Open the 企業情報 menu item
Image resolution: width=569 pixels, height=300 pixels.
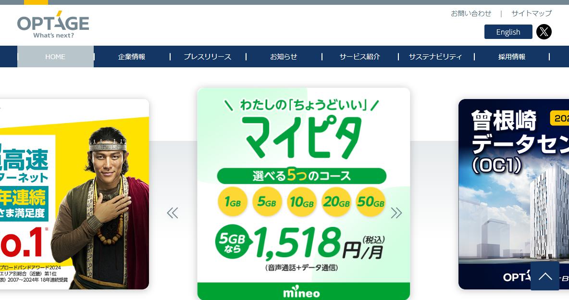click(132, 57)
